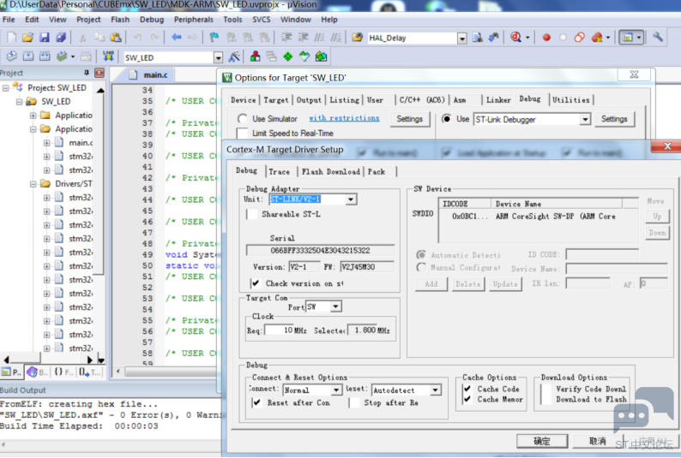The width and height of the screenshot is (681, 458).
Task: Open the Connect Normal dropdown
Action: tap(336, 390)
